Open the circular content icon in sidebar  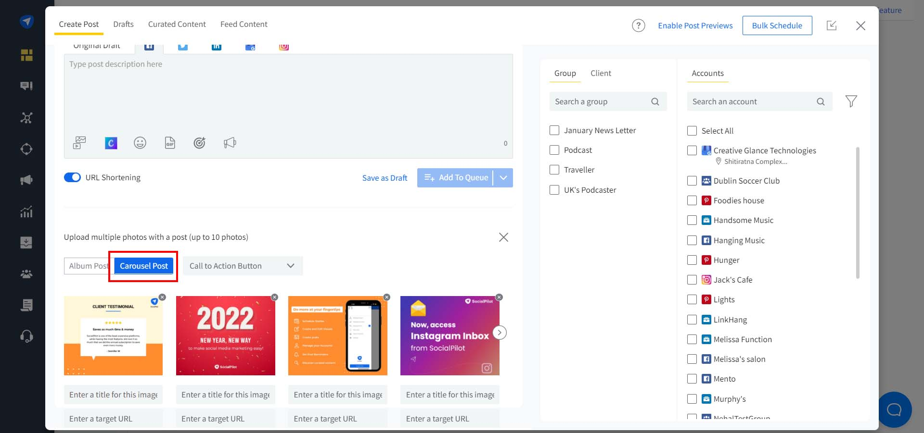pyautogui.click(x=26, y=149)
